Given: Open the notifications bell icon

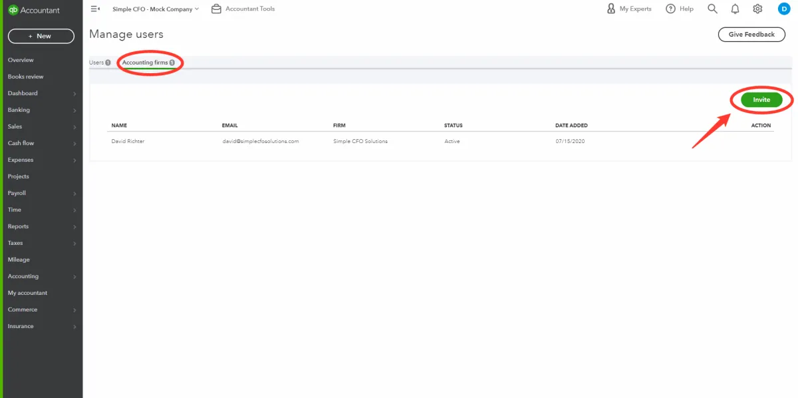Looking at the screenshot, I should (x=735, y=9).
